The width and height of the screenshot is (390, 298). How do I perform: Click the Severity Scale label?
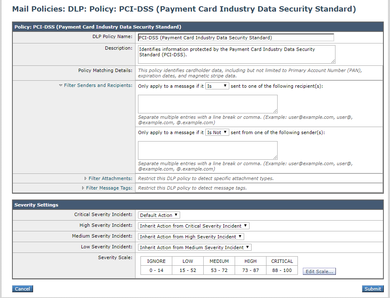115,257
